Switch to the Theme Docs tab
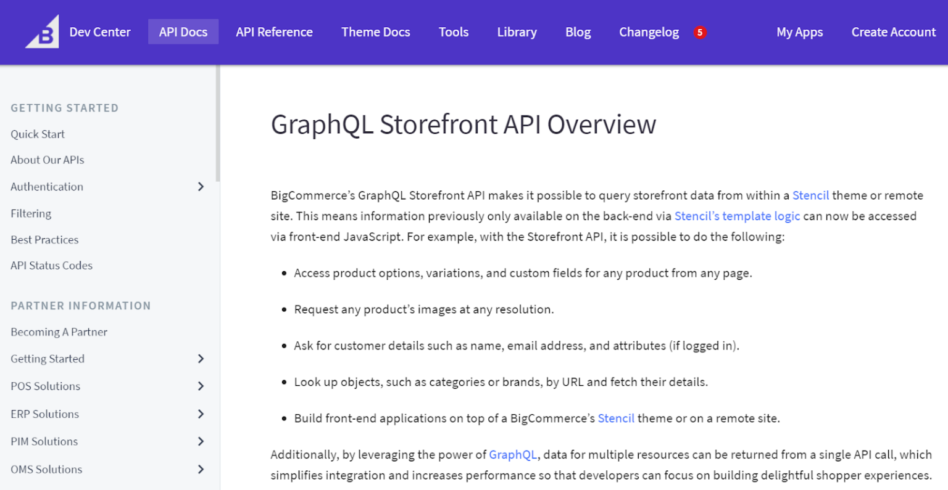Screen dimensions: 948x490 [x=375, y=32]
